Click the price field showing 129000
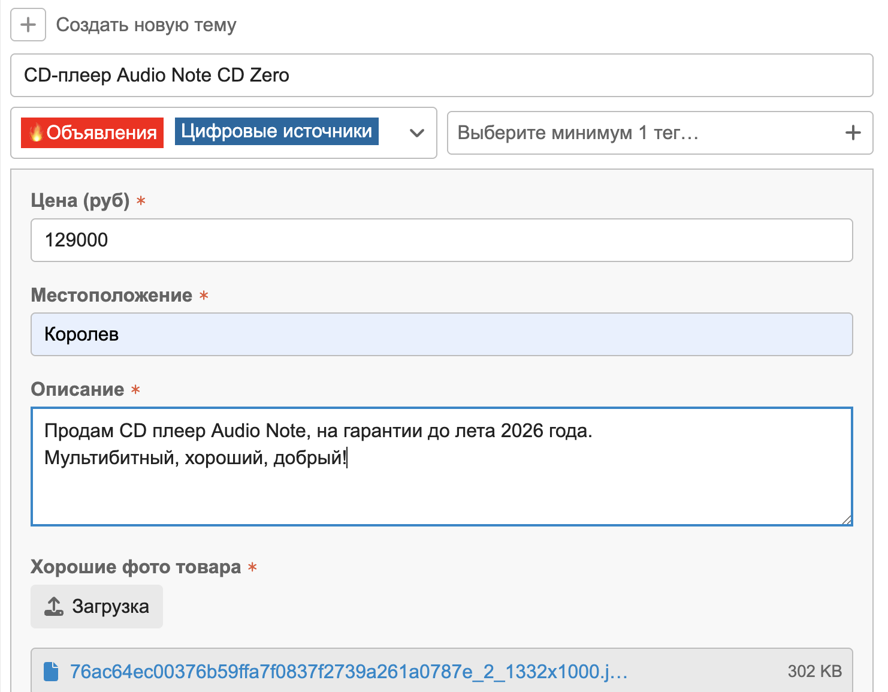 [441, 240]
